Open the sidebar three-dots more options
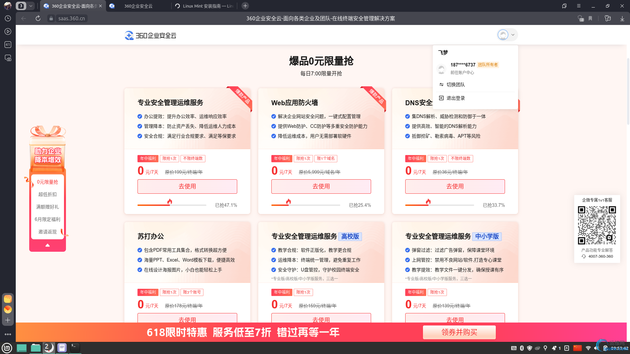Screen dimensions: 630x354 [8, 334]
